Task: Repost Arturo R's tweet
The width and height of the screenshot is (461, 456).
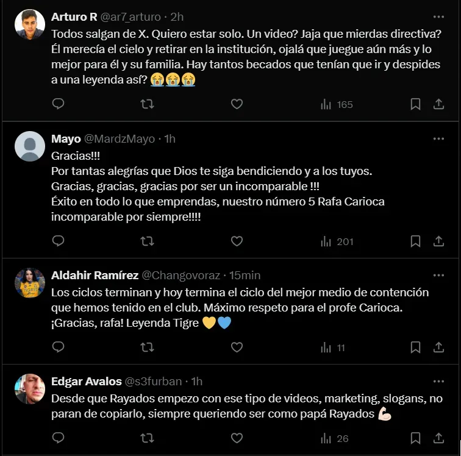Action: tap(147, 104)
